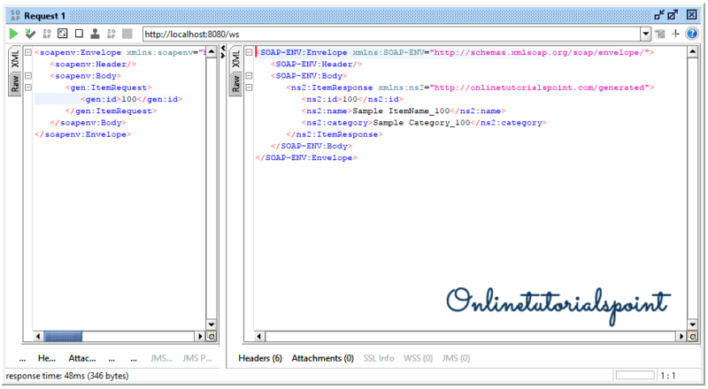
Task: Click the request pane horizontal scrollbar thumb
Action: (62, 337)
